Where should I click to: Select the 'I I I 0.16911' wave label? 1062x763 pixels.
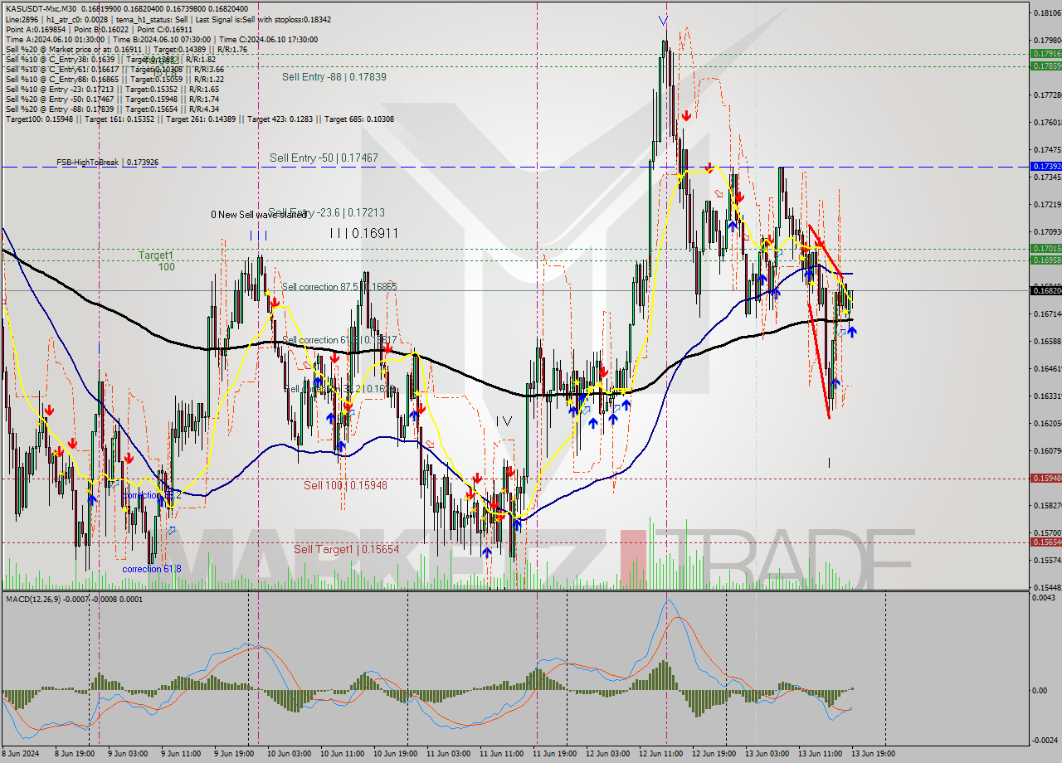364,234
